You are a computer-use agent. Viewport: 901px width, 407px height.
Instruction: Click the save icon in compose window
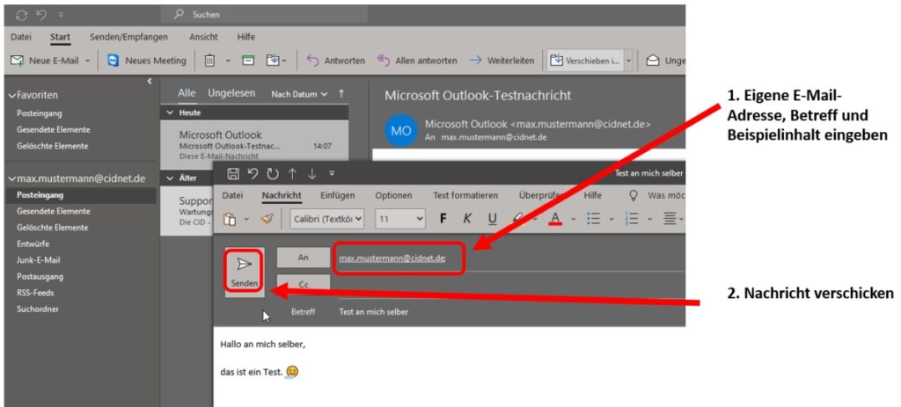(x=233, y=173)
